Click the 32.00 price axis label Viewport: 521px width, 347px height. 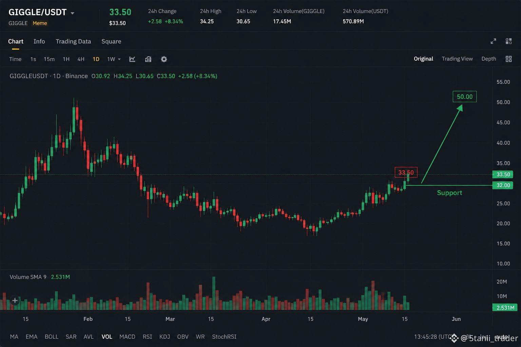click(x=503, y=185)
